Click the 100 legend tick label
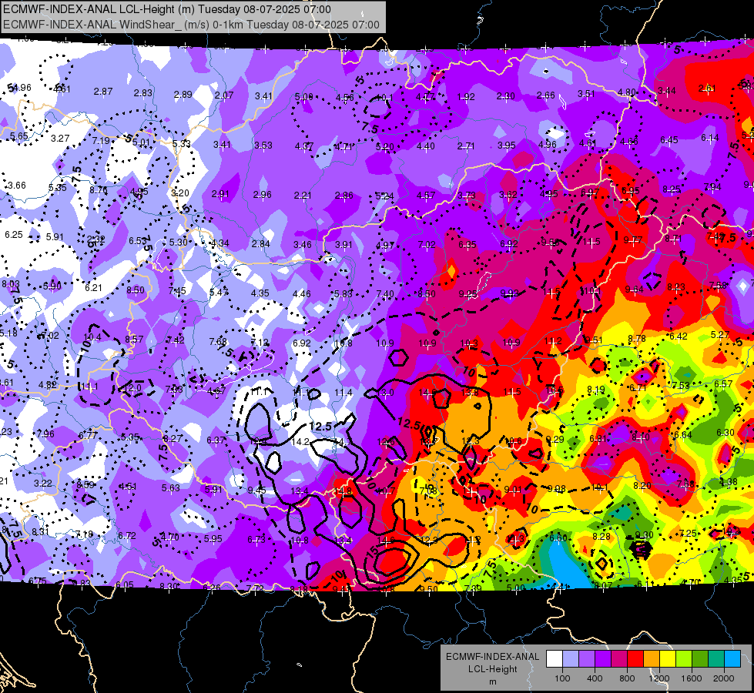754x693 pixels. coord(562,678)
